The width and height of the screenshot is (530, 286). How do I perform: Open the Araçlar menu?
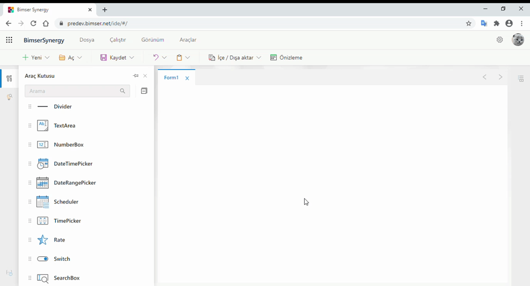pyautogui.click(x=188, y=40)
